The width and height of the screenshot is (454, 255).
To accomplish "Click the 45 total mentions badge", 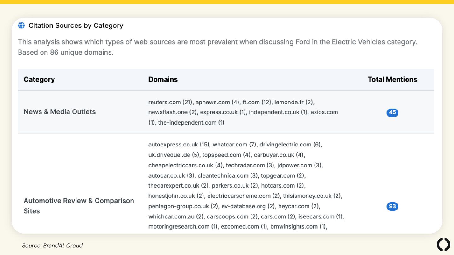I will [392, 112].
